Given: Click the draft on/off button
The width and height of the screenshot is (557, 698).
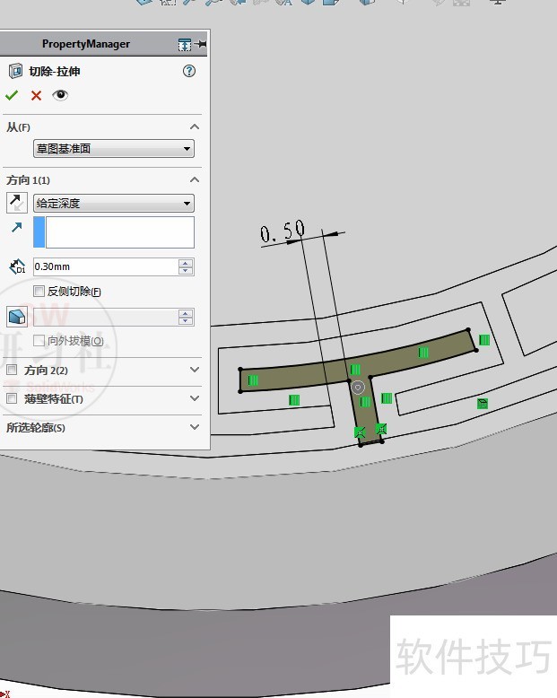Looking at the screenshot, I should point(17,317).
